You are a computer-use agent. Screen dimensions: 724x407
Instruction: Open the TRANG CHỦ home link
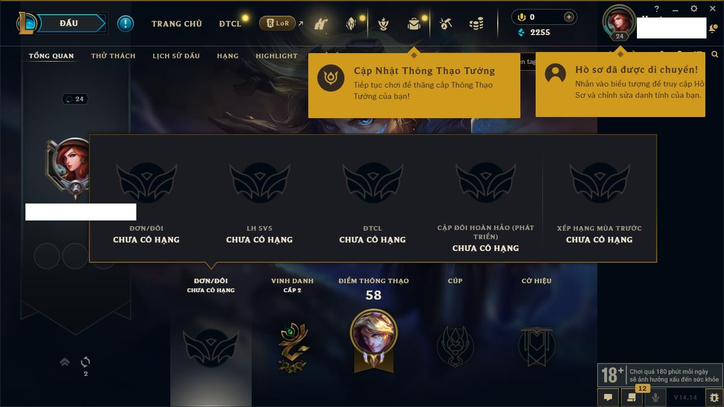pyautogui.click(x=176, y=24)
